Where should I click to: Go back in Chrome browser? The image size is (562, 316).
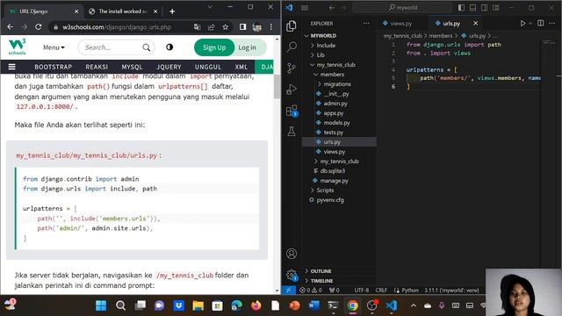point(10,27)
